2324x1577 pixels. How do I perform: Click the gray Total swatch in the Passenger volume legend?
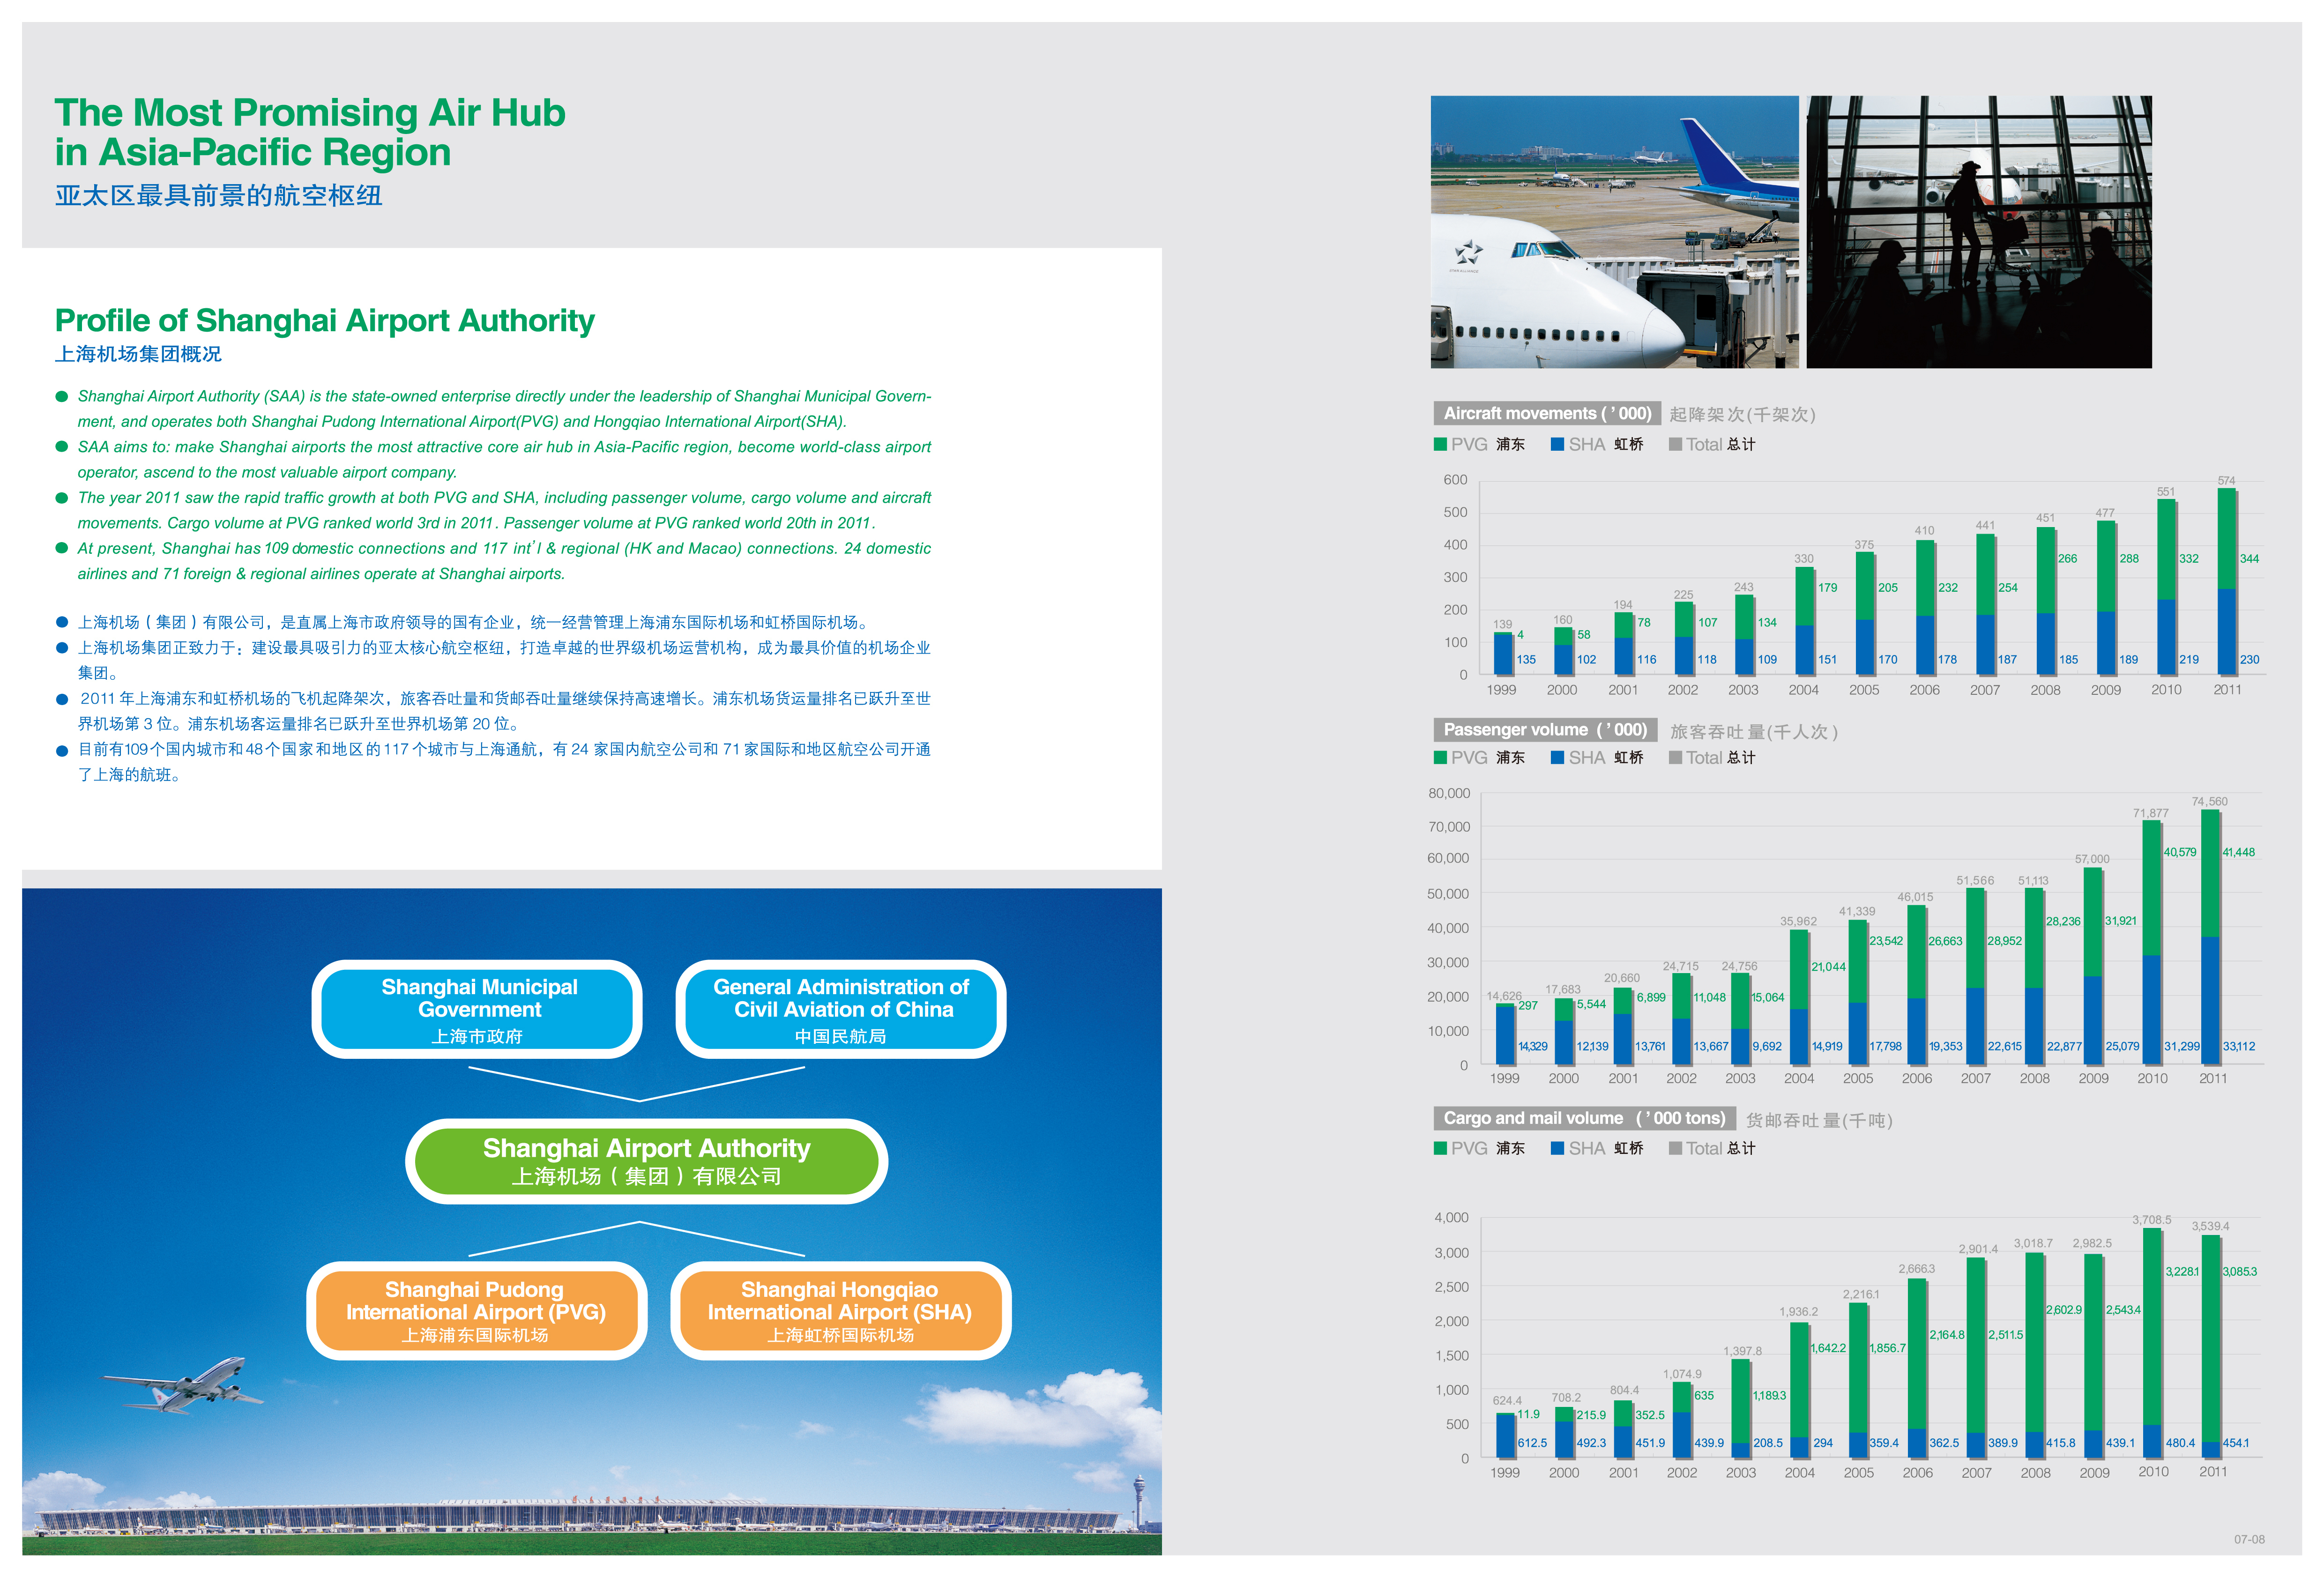[1675, 757]
